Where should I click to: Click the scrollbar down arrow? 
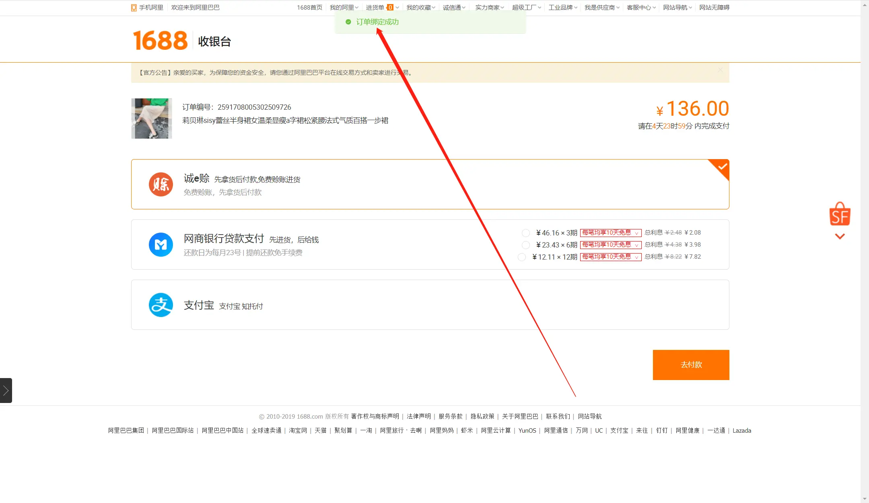pyautogui.click(x=865, y=499)
